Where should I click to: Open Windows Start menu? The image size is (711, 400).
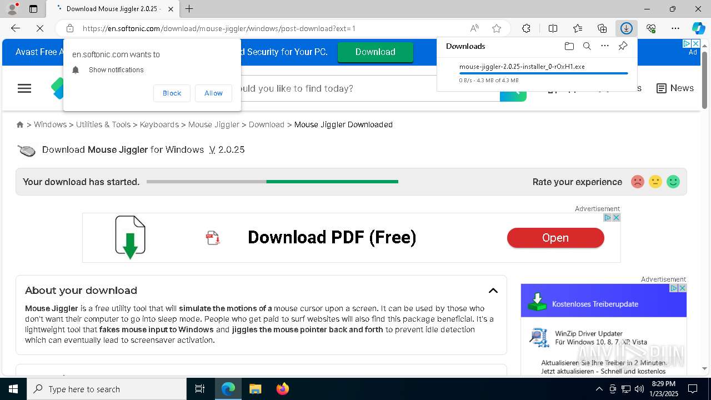13,389
